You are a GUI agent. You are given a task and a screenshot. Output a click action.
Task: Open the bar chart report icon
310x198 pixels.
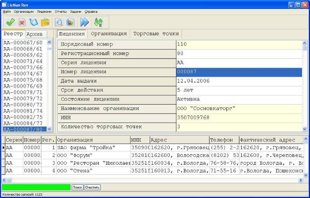tap(70, 22)
